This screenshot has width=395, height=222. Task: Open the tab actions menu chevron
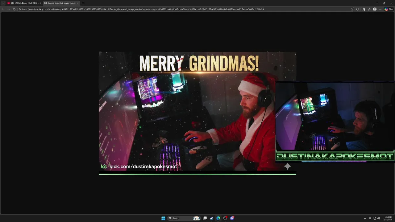(x=3, y=3)
